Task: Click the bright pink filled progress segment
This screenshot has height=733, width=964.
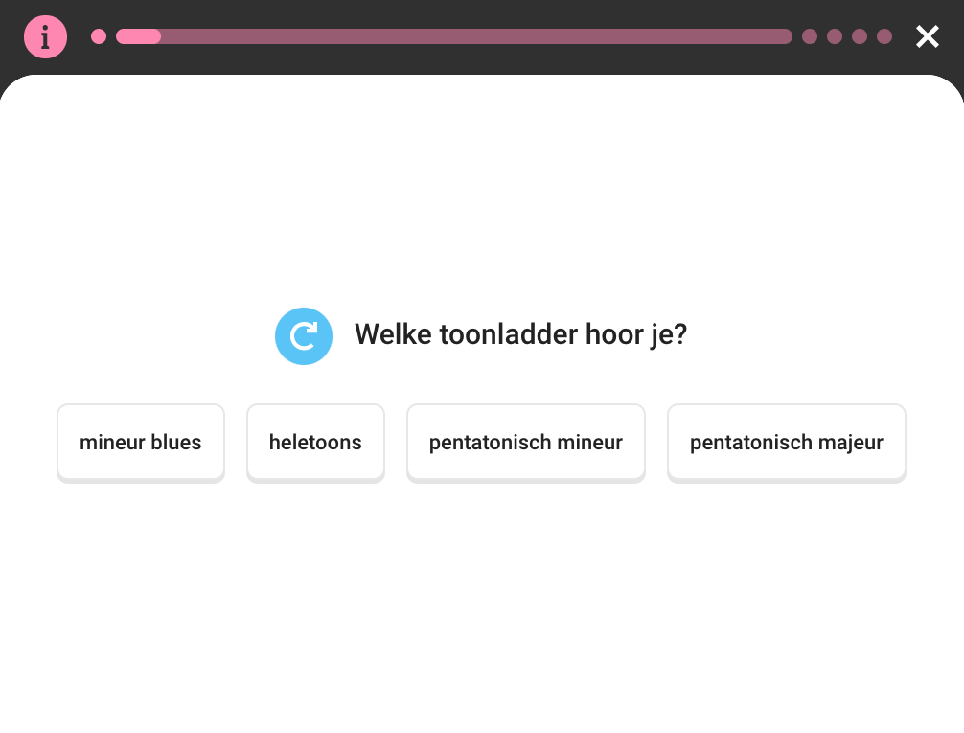Action: [x=139, y=36]
